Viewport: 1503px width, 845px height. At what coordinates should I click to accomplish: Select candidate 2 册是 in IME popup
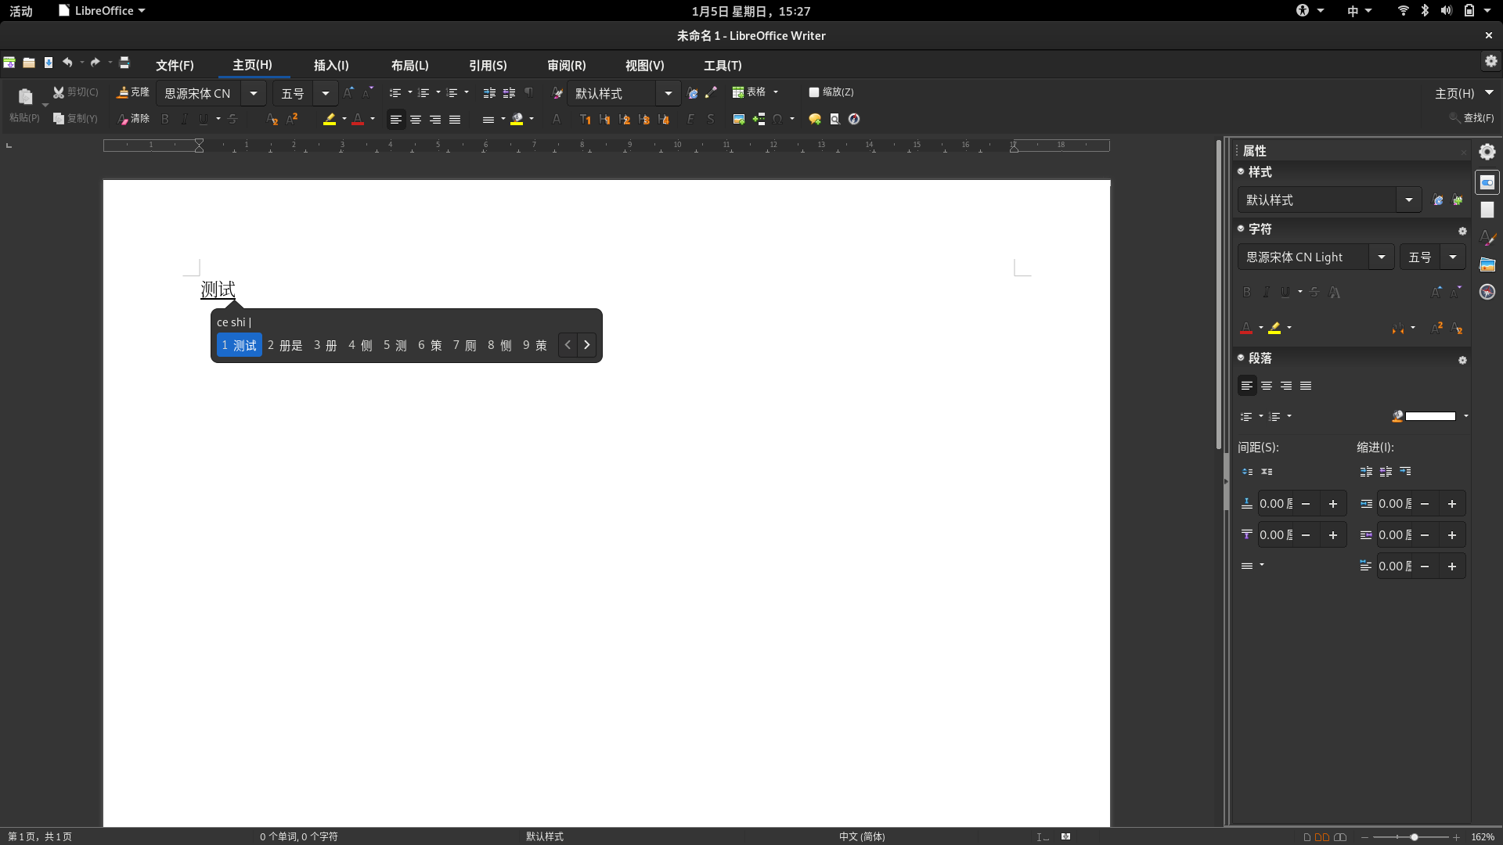(284, 345)
